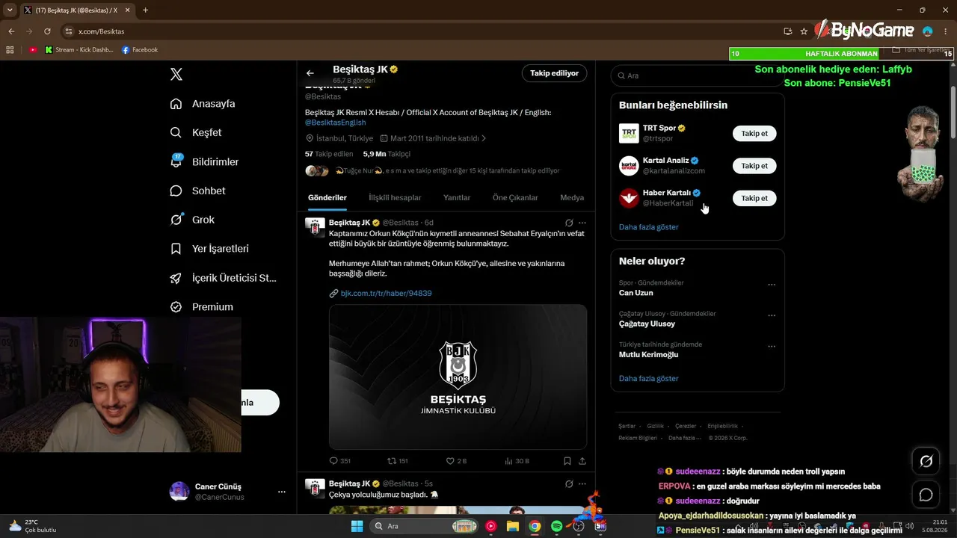
Task: Follow Kartal Analiz
Action: [x=754, y=166]
